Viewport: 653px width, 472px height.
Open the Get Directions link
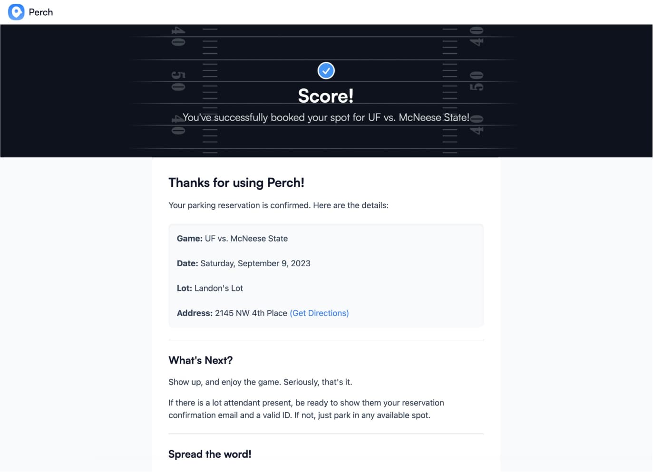point(319,313)
